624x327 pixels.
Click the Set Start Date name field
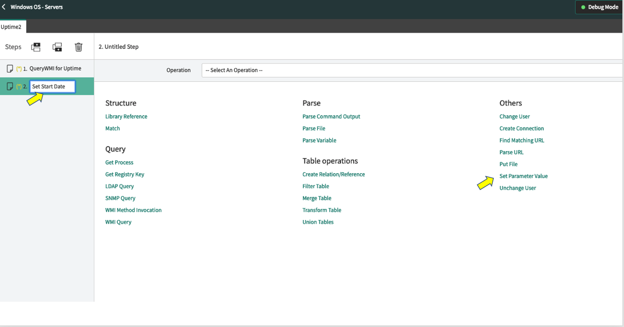point(53,87)
